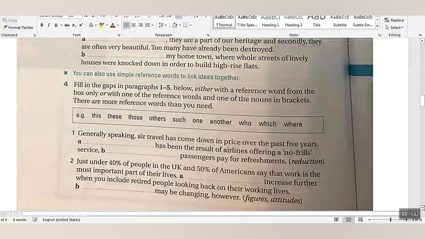Click inside the document image
This screenshot has height=239, width=425.
click(x=195, y=124)
